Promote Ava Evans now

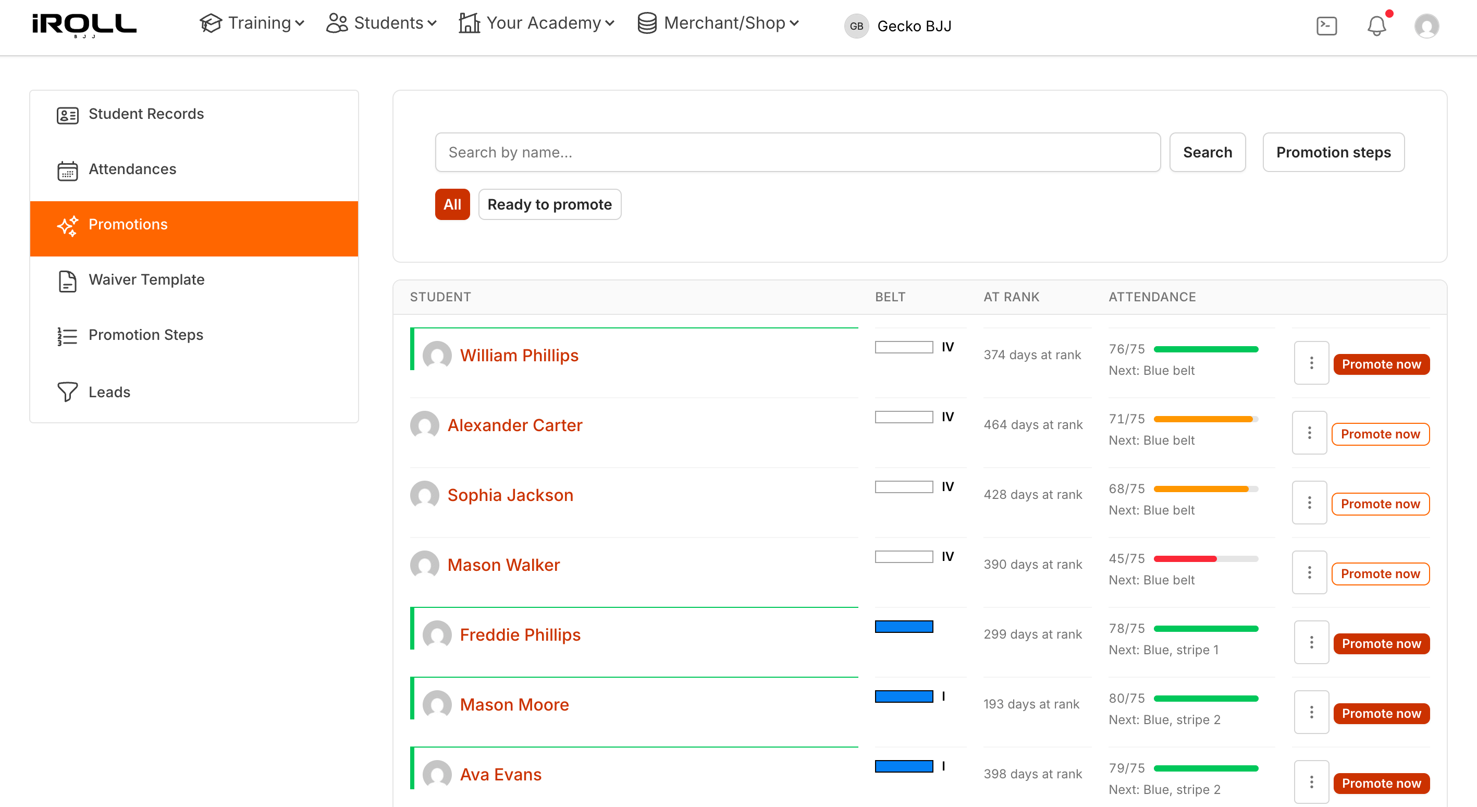click(x=1381, y=784)
